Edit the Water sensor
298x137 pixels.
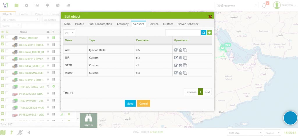[176, 73]
